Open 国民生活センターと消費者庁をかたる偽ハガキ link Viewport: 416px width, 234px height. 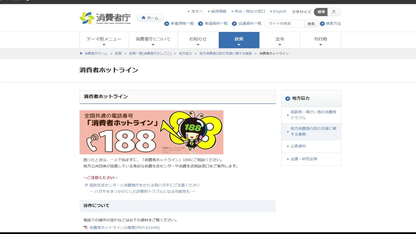pyautogui.click(x=145, y=185)
